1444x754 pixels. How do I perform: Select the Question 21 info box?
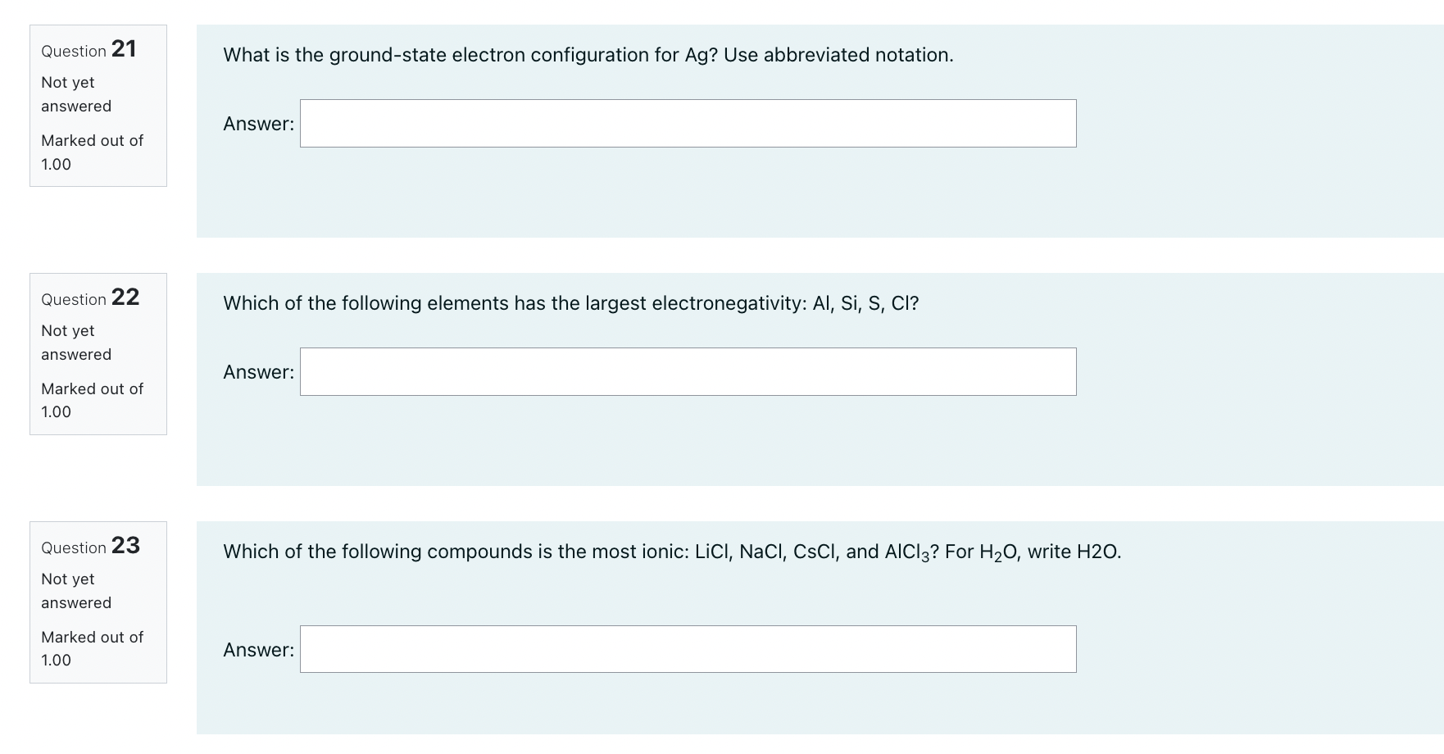(98, 107)
